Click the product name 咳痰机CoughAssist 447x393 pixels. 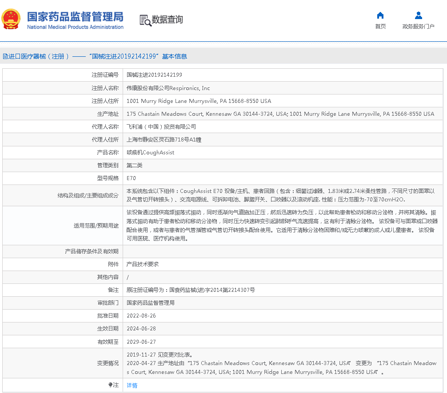(x=150, y=152)
